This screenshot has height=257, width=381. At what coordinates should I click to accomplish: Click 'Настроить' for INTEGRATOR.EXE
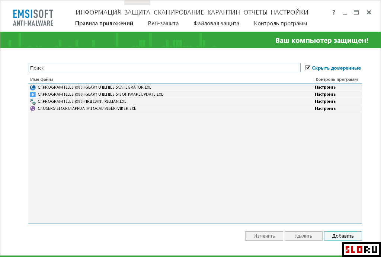[x=325, y=87]
